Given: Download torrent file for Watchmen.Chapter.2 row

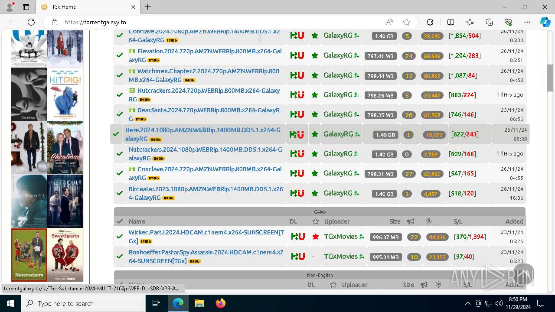Looking at the screenshot, I should pos(294,75).
